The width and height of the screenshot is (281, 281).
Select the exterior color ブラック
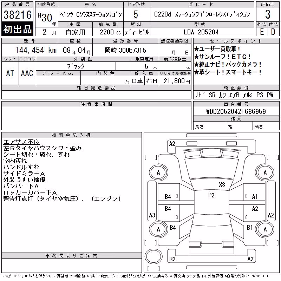click(76, 66)
